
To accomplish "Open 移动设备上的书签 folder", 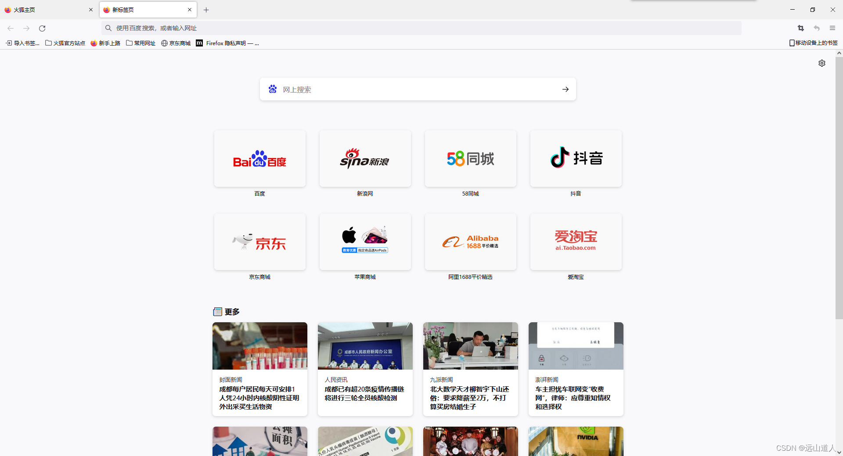I will tap(814, 43).
